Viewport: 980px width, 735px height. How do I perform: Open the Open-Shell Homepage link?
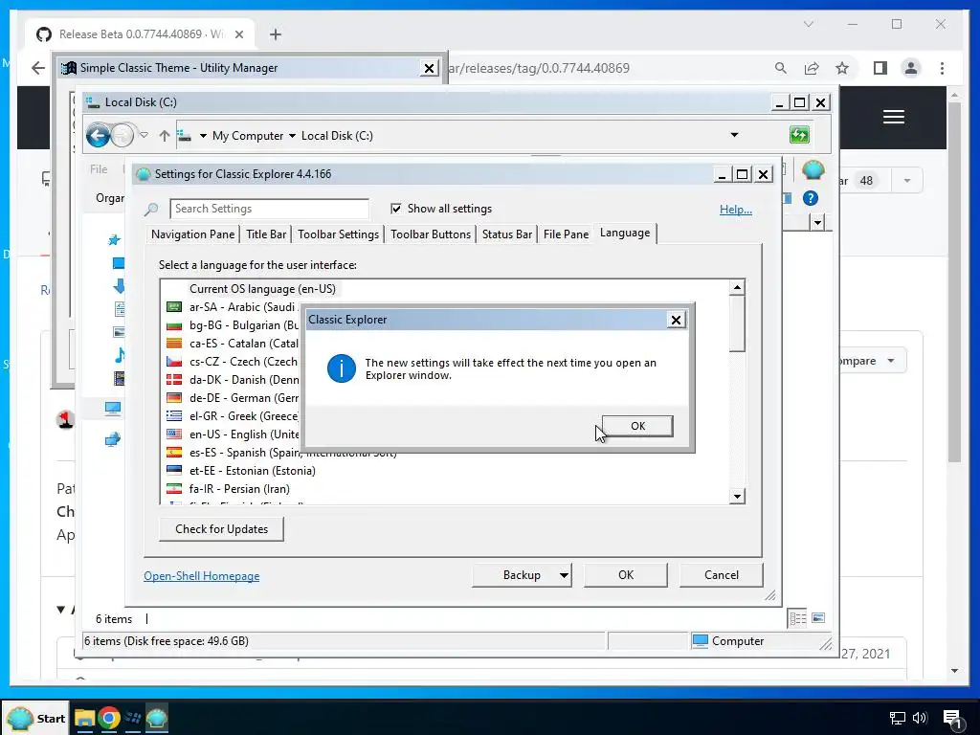pos(201,576)
